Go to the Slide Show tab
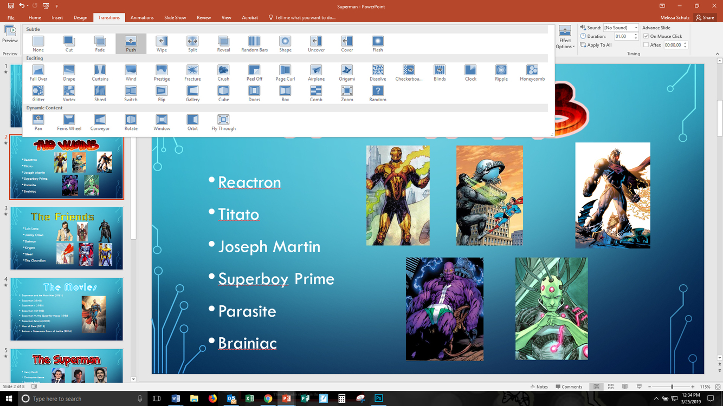 click(x=175, y=17)
